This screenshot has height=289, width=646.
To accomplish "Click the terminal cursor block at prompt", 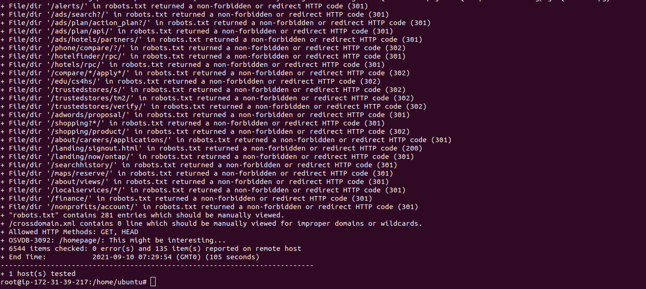I will [153, 282].
